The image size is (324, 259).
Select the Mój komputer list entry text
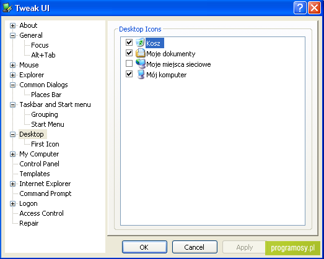(x=167, y=75)
